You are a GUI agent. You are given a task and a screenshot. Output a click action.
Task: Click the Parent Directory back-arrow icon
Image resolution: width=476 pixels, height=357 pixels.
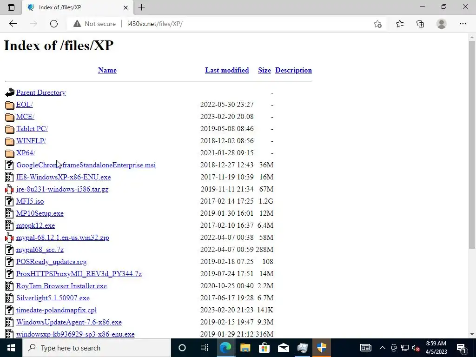pos(9,93)
